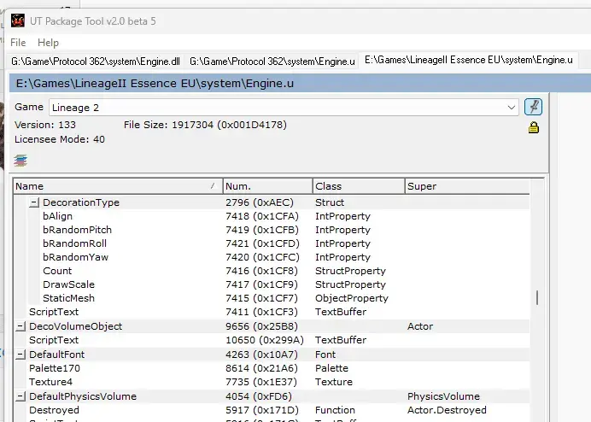Select ScriptText row numbered 7411
The image size is (591, 422).
click(x=272, y=312)
